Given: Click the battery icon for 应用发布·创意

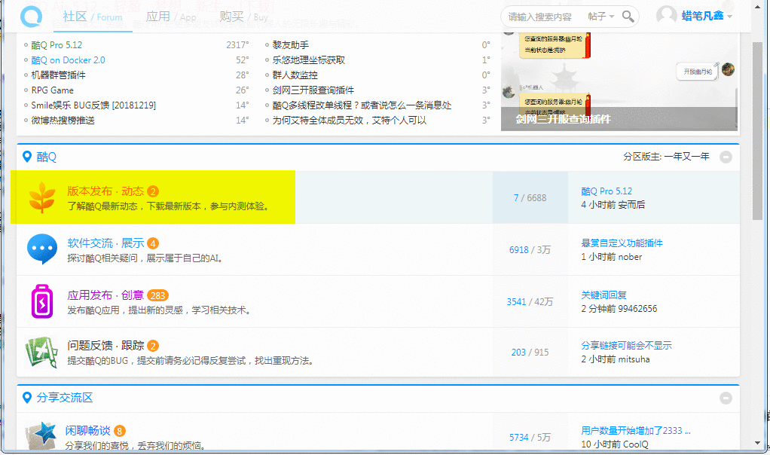Looking at the screenshot, I should click(41, 301).
